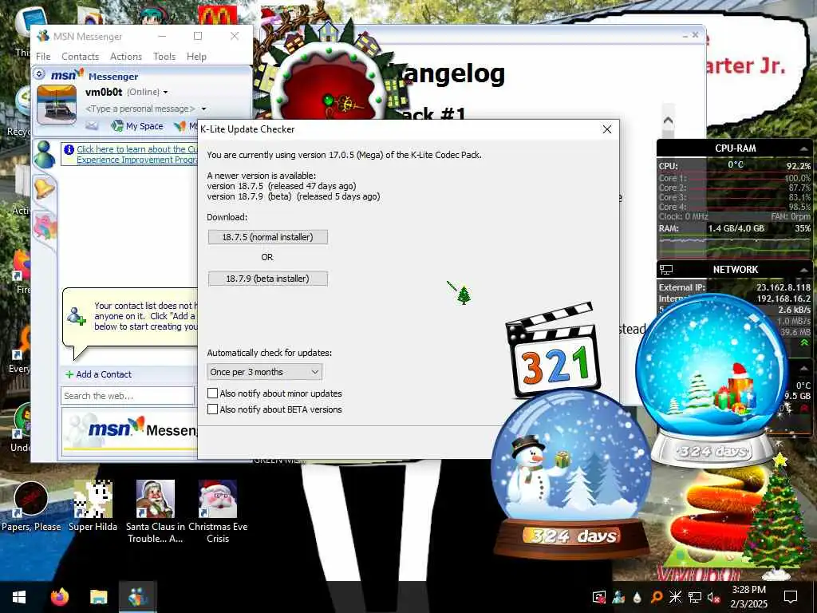Click the blue gifts snow globe gadget
Screen dimensions: 817x613
tap(712, 381)
